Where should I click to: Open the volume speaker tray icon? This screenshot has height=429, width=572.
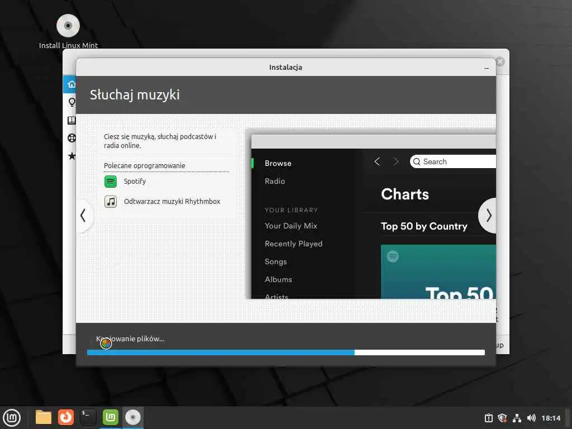tap(531, 418)
